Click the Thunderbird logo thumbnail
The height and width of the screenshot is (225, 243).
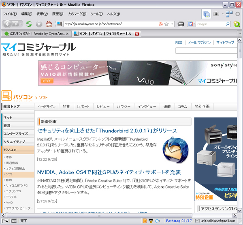point(176,150)
